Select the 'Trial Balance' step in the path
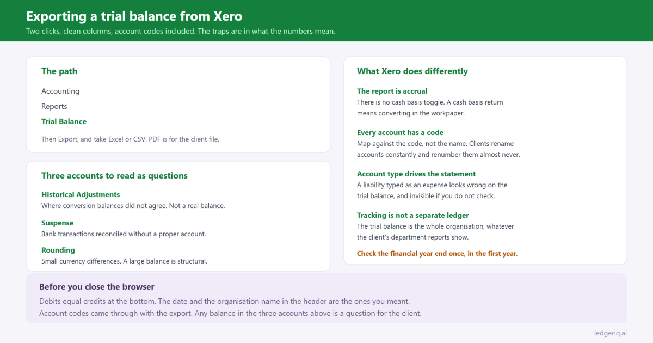This screenshot has height=343, width=653. point(64,121)
